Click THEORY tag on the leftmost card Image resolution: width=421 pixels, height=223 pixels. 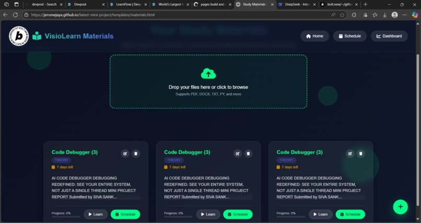(x=62, y=160)
